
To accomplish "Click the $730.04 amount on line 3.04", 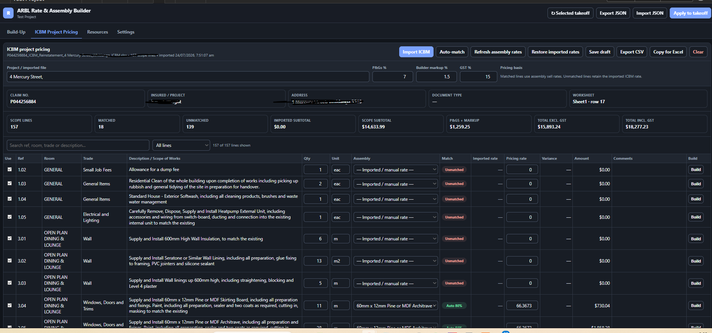I will point(602,306).
